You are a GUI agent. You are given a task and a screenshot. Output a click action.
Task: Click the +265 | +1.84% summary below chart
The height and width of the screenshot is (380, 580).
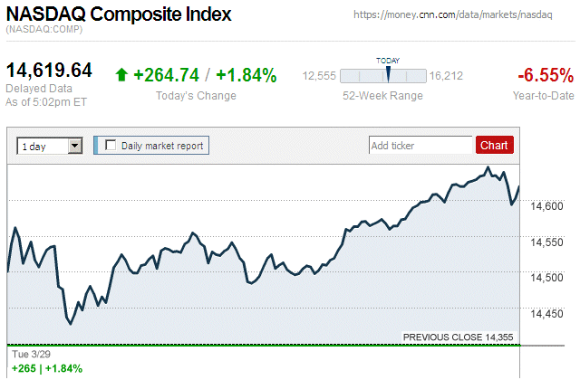pos(45,368)
